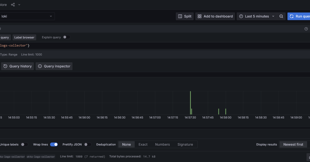Select Signature deduplication option

[x=185, y=145]
